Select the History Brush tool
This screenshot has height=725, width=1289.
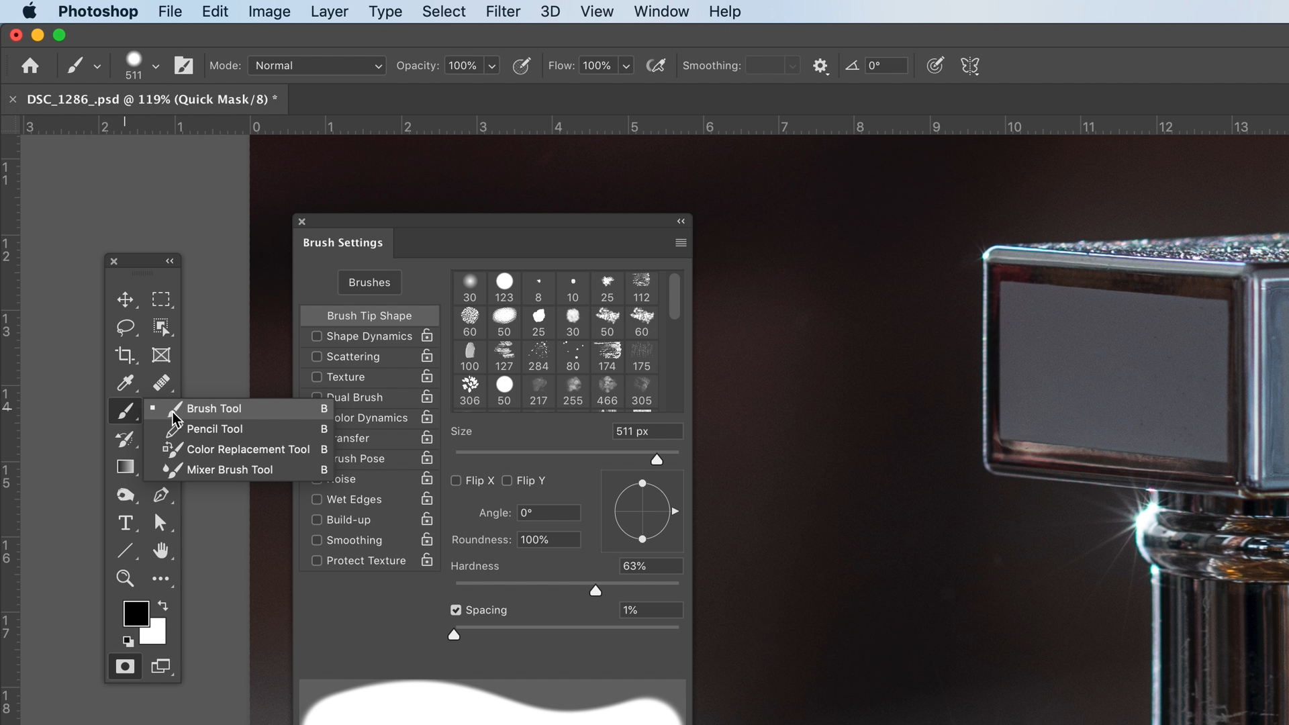(x=125, y=439)
